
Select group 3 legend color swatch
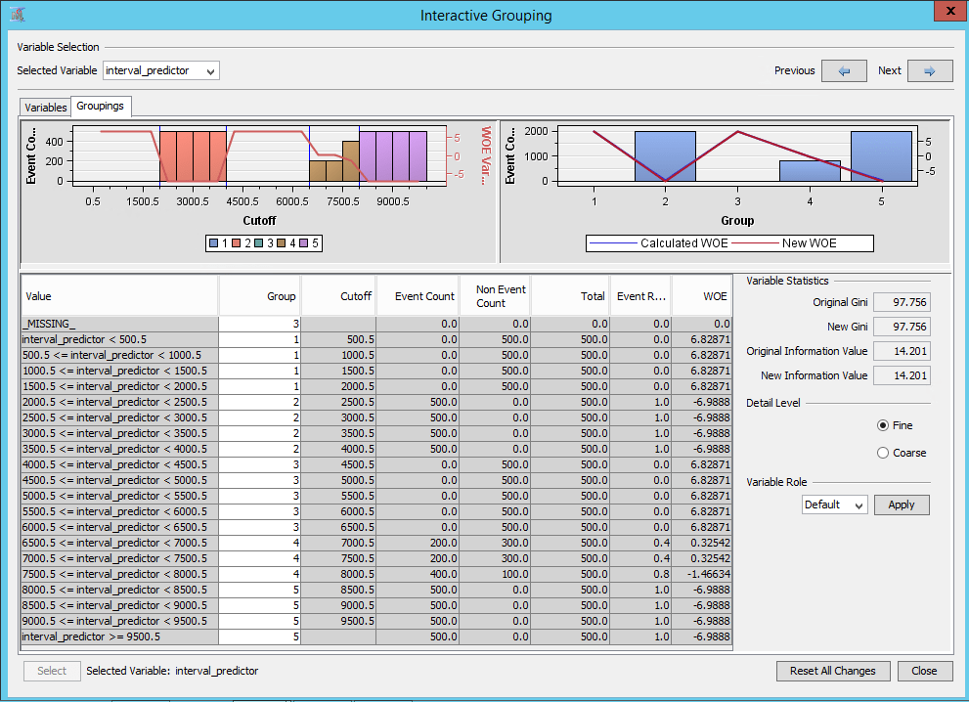pos(258,242)
